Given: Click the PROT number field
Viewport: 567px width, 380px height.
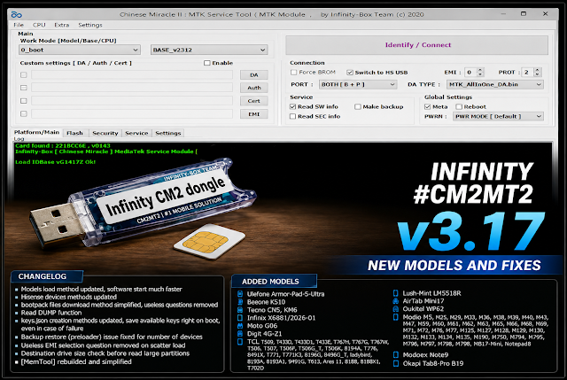Looking at the screenshot, I should click(x=528, y=73).
